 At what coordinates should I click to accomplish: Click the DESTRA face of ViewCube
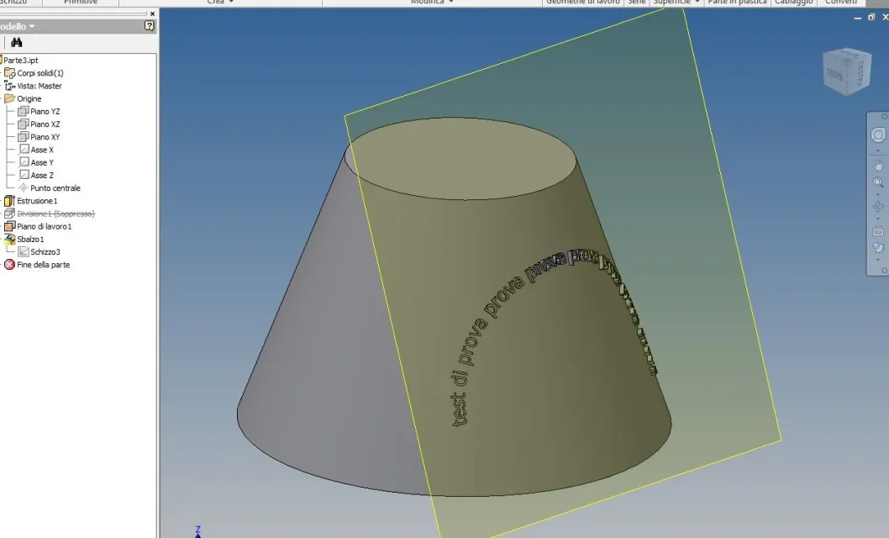pyautogui.click(x=860, y=73)
